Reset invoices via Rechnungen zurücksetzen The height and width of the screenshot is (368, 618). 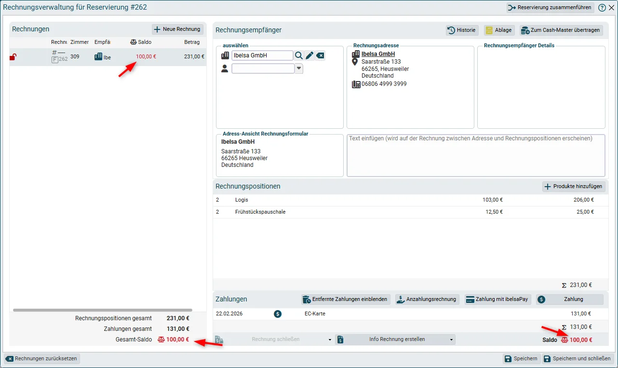[42, 359]
